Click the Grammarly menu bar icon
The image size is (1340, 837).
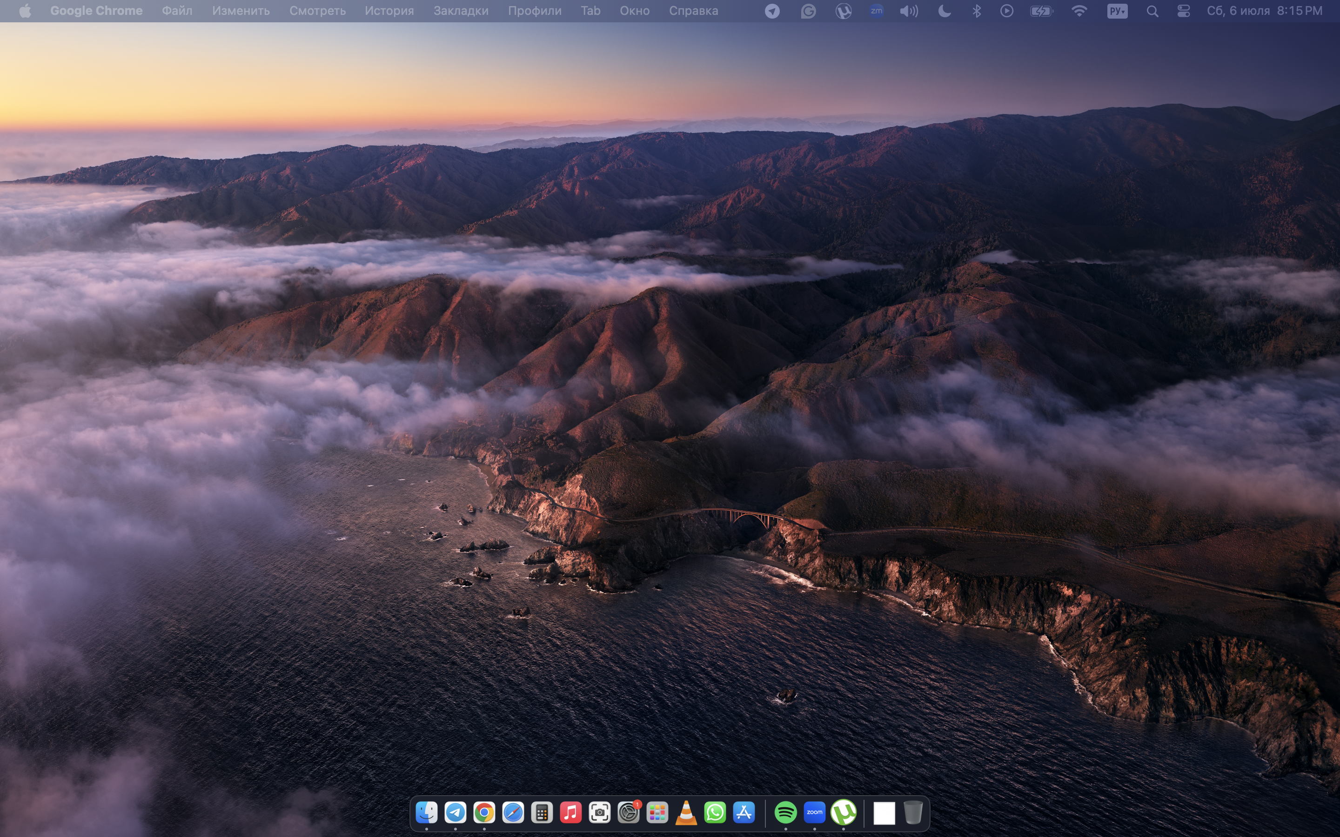pyautogui.click(x=809, y=11)
